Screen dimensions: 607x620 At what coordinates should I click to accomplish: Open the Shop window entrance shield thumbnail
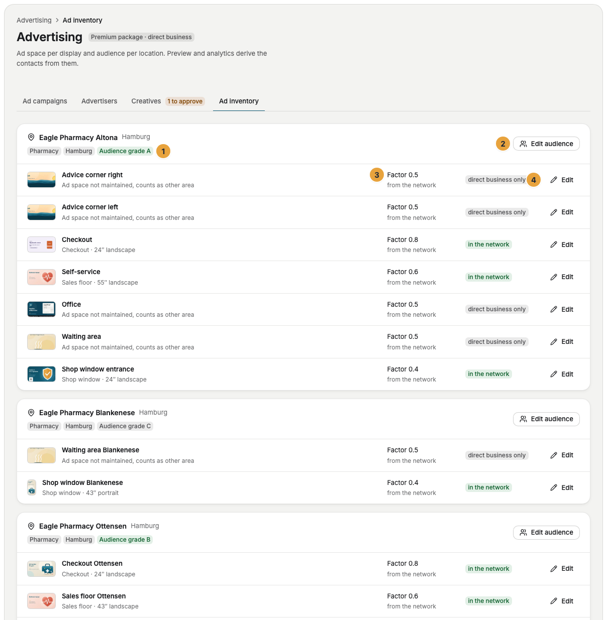[x=41, y=374]
